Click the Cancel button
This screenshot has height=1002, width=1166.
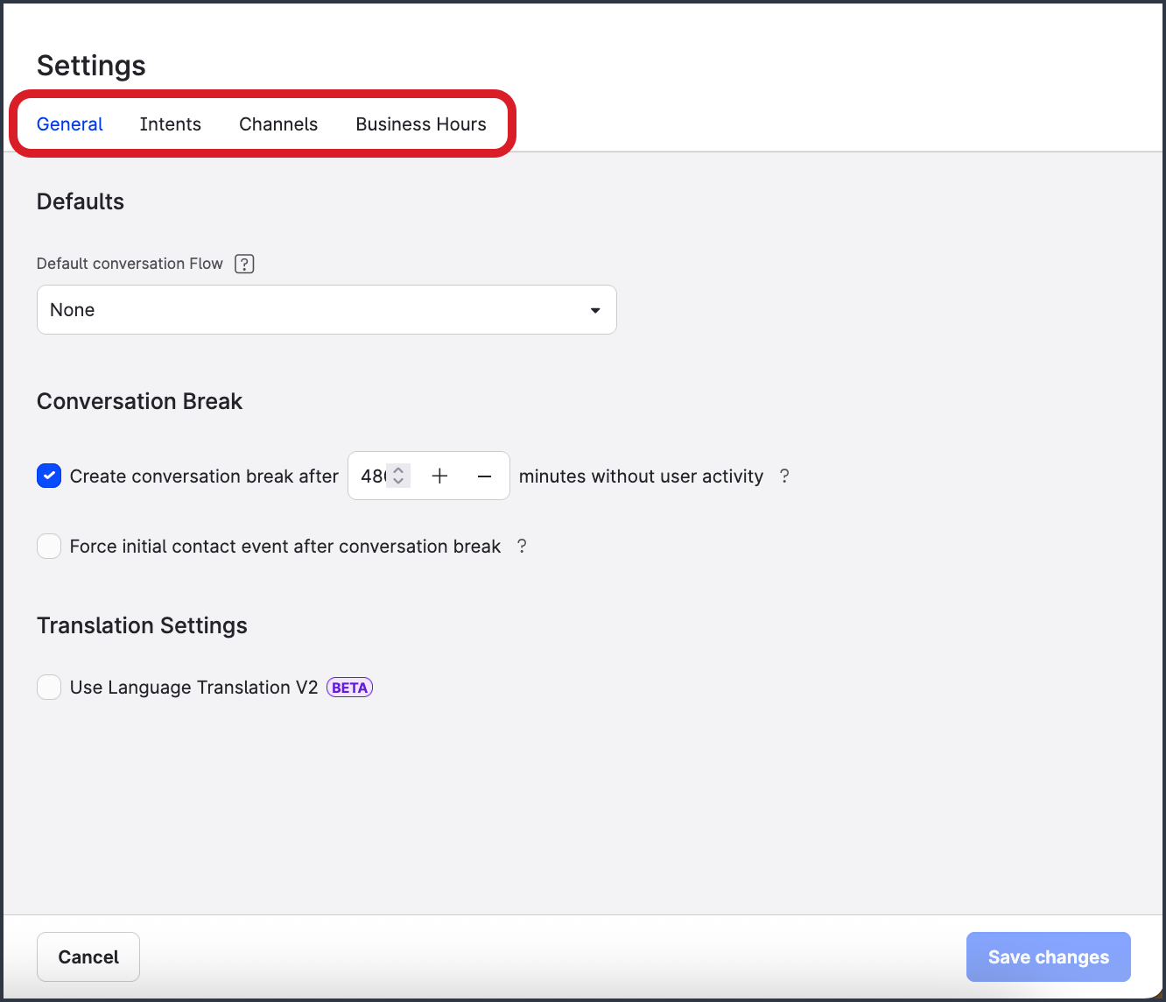pos(88,956)
